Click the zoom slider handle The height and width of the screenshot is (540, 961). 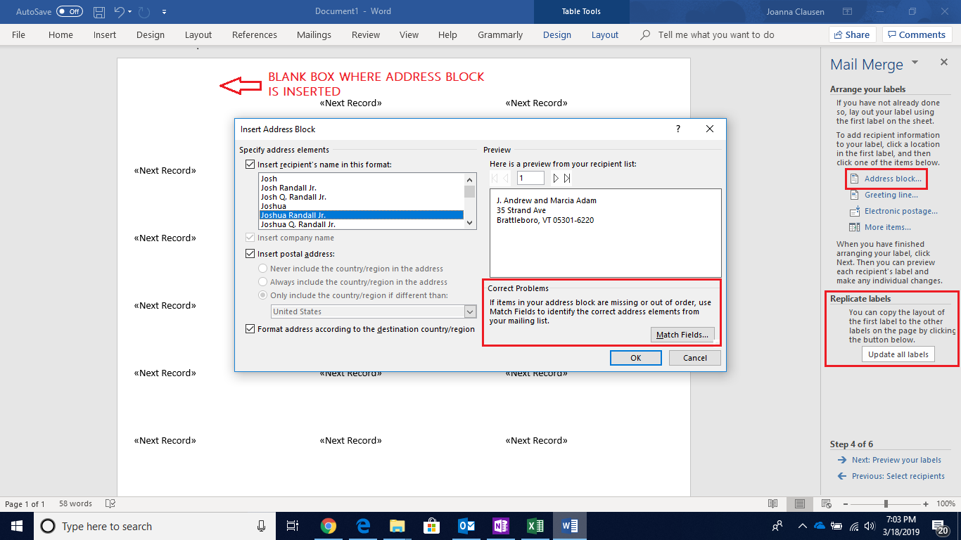(x=886, y=503)
